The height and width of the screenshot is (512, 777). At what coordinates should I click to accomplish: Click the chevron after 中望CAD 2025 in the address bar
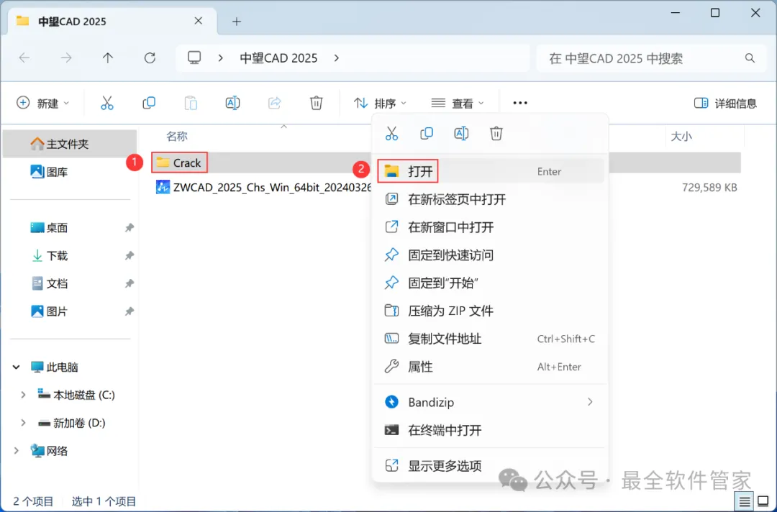[337, 58]
